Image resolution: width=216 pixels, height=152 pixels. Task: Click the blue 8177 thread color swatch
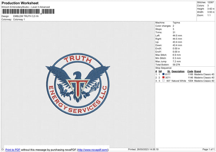(163, 74)
